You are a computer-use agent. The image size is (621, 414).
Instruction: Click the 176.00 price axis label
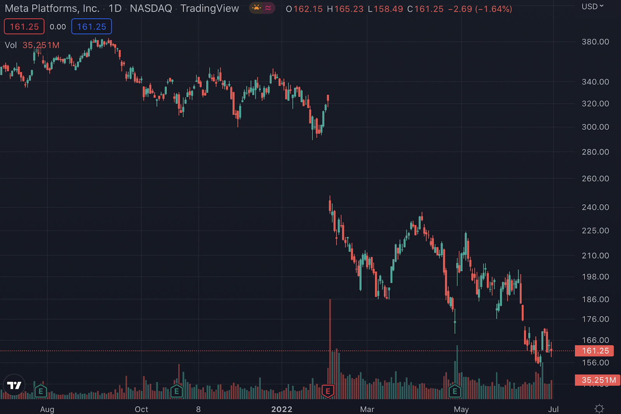click(595, 319)
